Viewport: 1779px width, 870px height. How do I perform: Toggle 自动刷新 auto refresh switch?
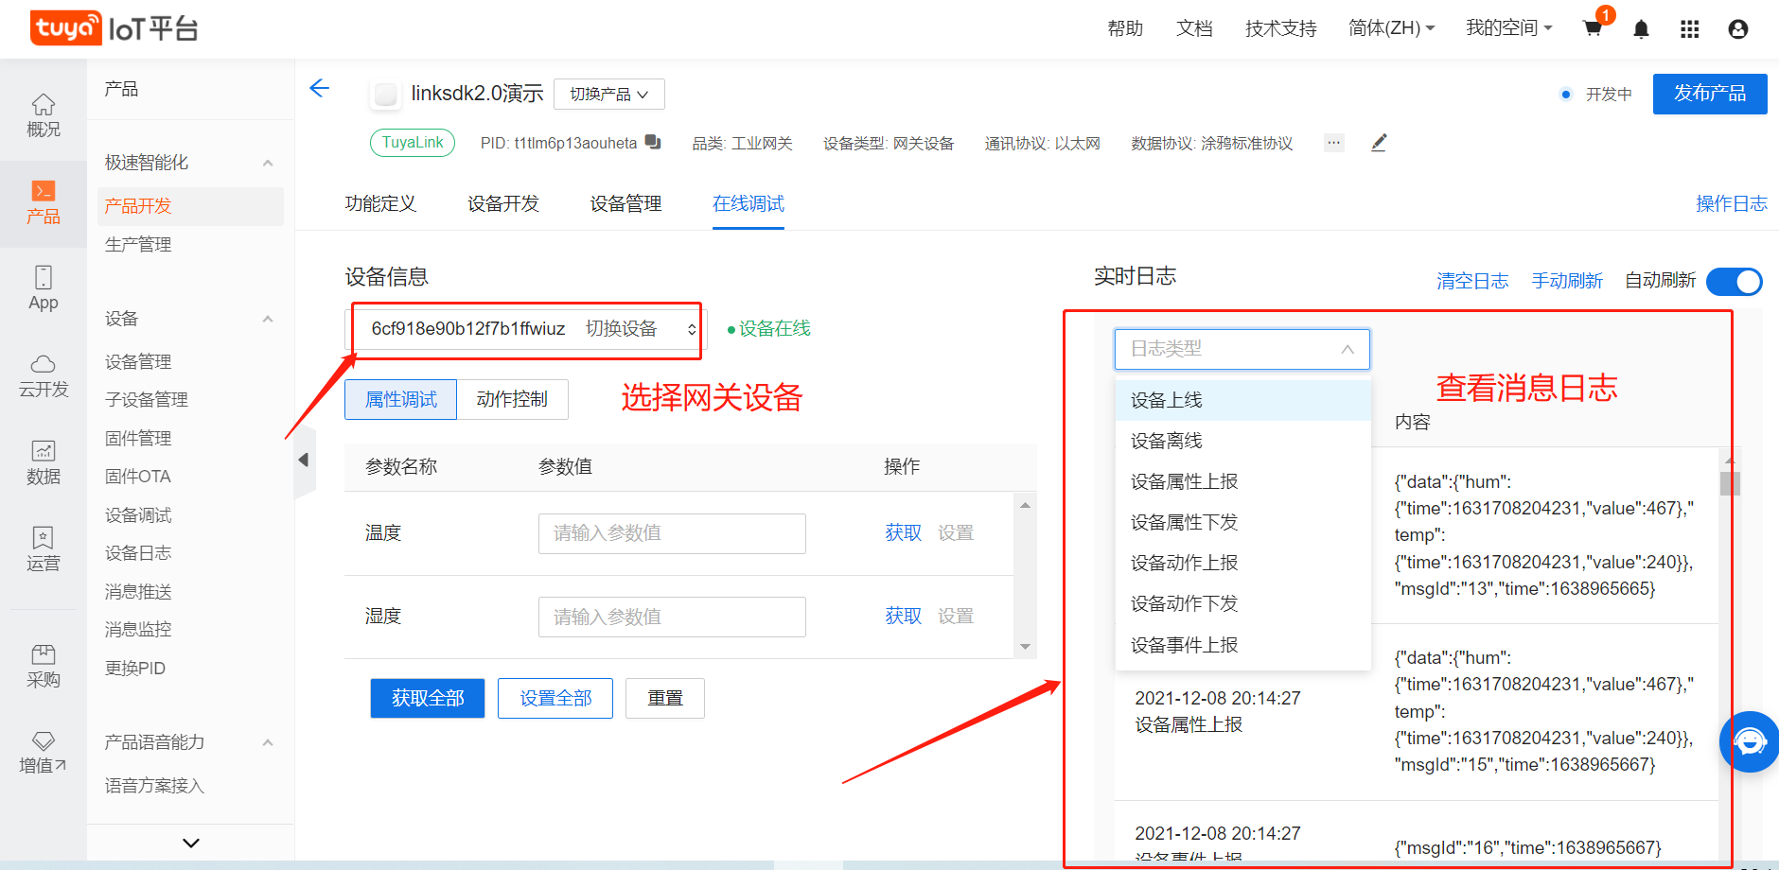click(x=1734, y=282)
